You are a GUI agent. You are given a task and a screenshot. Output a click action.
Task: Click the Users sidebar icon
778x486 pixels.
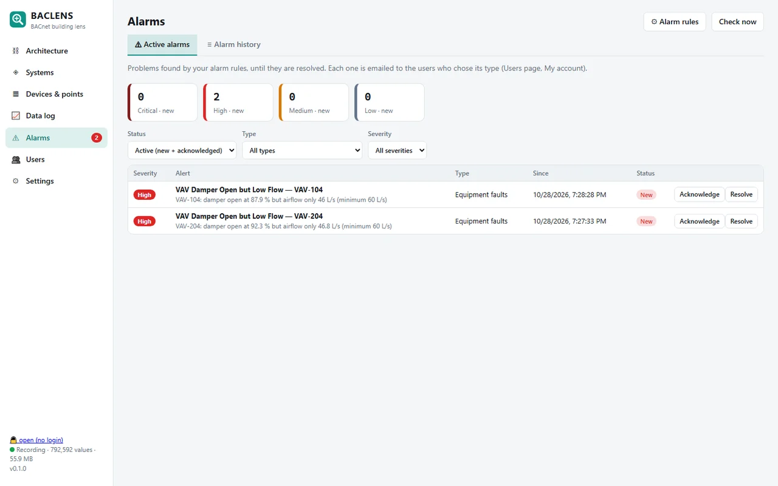[x=16, y=159]
